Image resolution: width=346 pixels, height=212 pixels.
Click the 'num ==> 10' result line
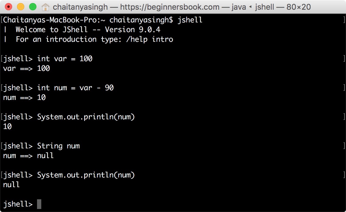pos(24,98)
